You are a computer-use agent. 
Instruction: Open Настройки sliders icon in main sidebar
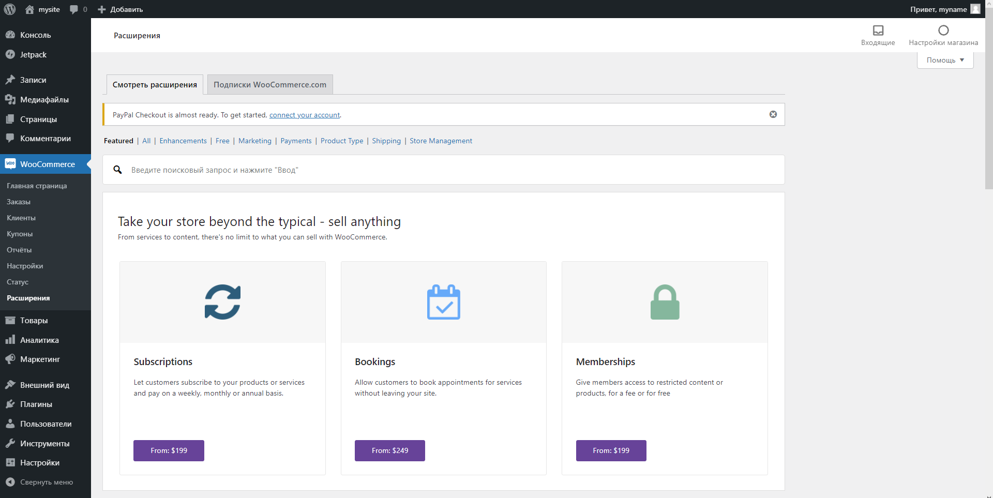[10, 462]
